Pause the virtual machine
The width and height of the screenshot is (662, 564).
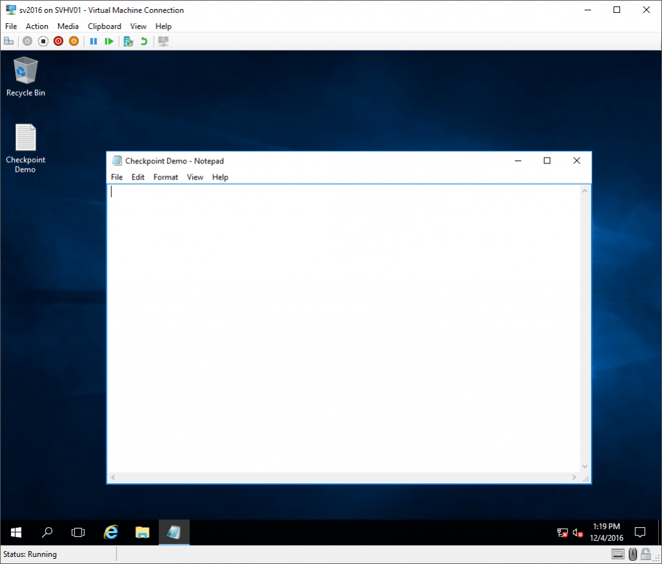(x=94, y=41)
